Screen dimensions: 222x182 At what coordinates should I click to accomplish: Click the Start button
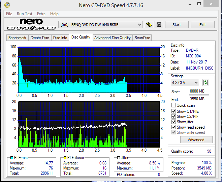(x=177, y=25)
